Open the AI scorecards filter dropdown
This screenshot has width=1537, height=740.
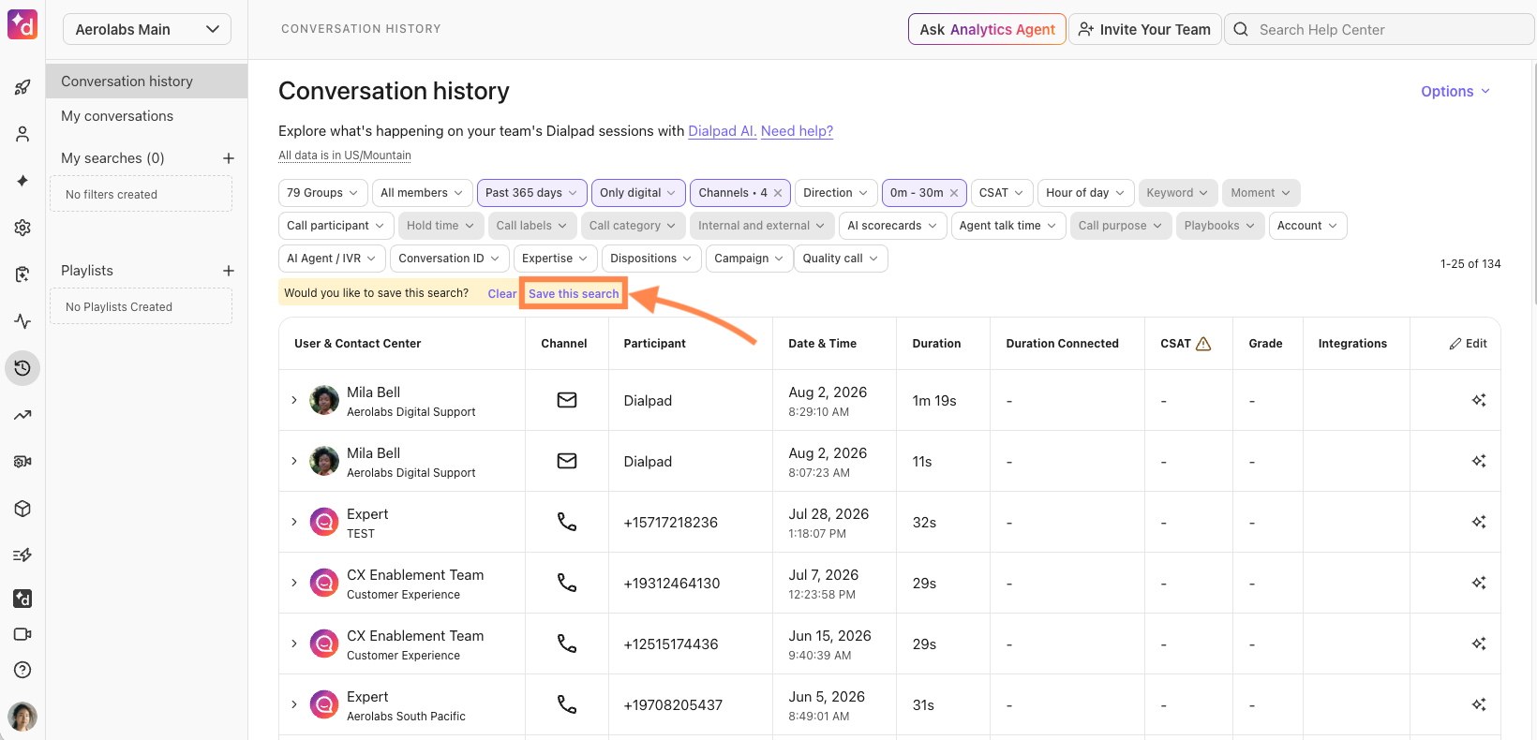[x=892, y=226]
